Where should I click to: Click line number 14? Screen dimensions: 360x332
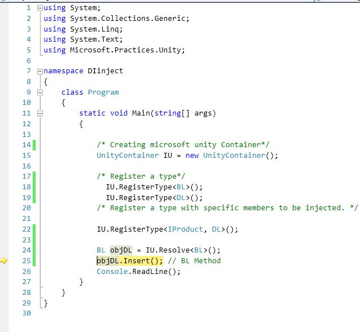[27, 145]
